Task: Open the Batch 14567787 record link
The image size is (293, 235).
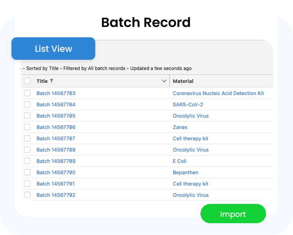Action: (x=56, y=138)
